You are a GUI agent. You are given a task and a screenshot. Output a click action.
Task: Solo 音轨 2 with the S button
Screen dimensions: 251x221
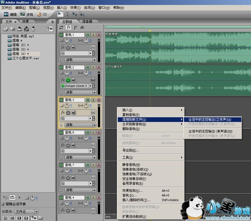(93, 67)
